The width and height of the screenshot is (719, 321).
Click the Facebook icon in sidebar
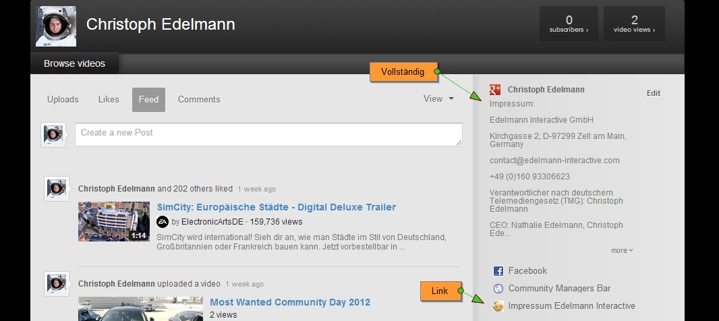[498, 270]
